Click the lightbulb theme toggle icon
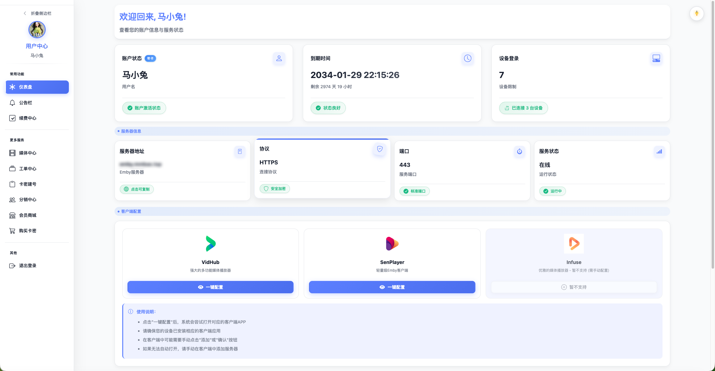Viewport: 715px width, 371px height. pyautogui.click(x=696, y=14)
